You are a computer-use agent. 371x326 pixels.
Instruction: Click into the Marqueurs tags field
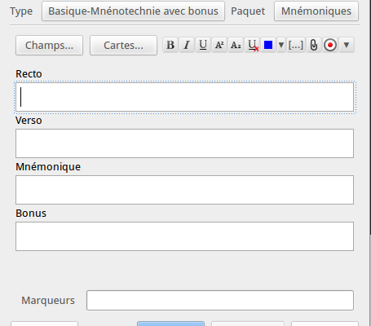[220, 300]
